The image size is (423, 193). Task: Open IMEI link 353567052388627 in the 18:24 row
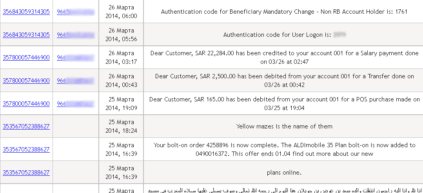[26, 126]
